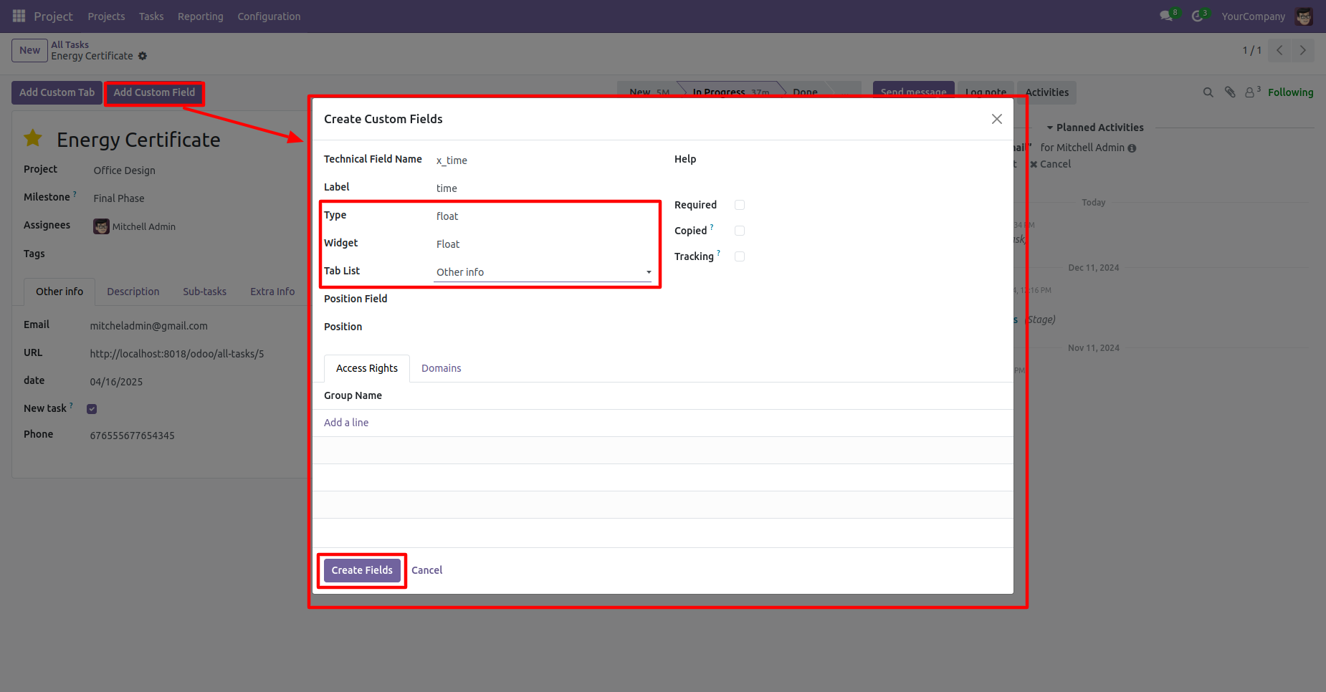Click the Final Phase milestone value
The height and width of the screenshot is (692, 1326).
[x=118, y=198]
